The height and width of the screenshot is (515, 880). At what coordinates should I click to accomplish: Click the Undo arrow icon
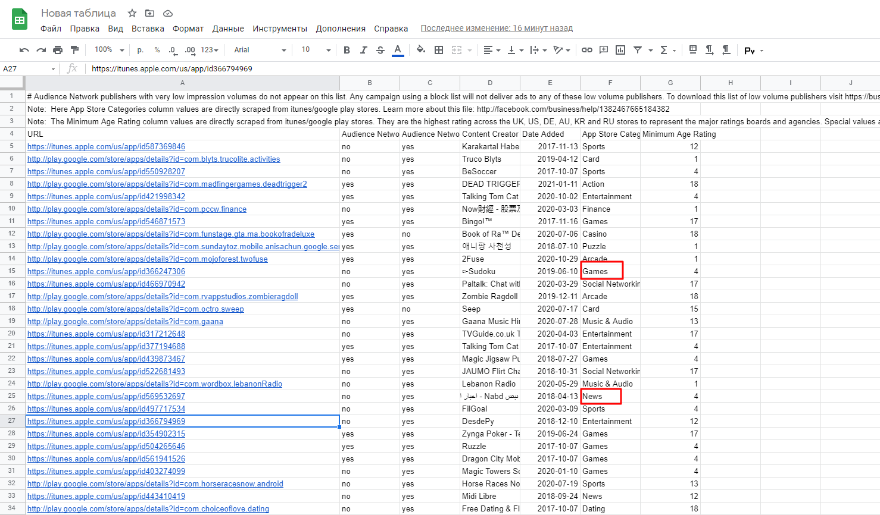pyautogui.click(x=24, y=50)
